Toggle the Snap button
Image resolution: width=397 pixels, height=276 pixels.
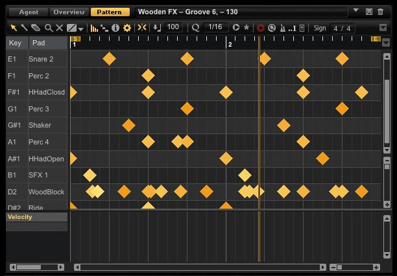(x=142, y=28)
